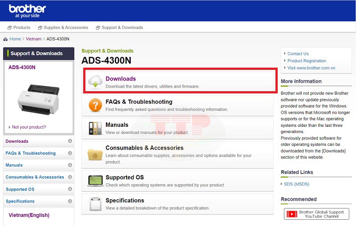Click the ADS-4300N scanner product image

coord(39,99)
